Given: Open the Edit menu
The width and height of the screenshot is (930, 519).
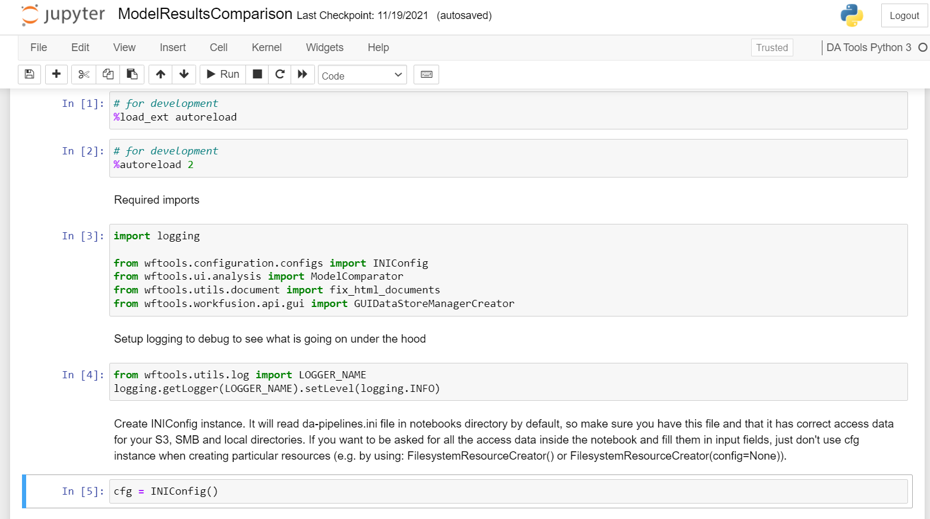Looking at the screenshot, I should click(80, 48).
